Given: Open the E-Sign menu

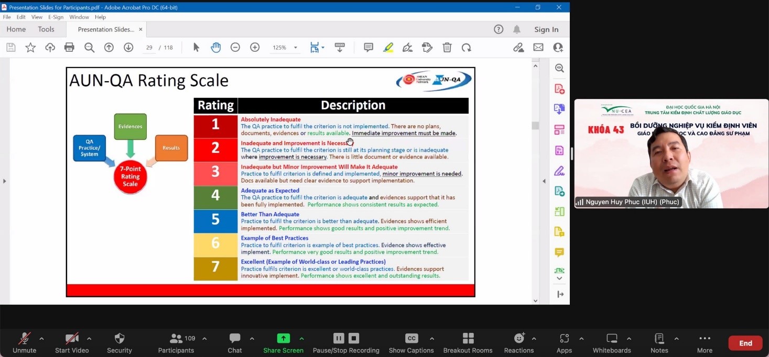Looking at the screenshot, I should point(56,17).
